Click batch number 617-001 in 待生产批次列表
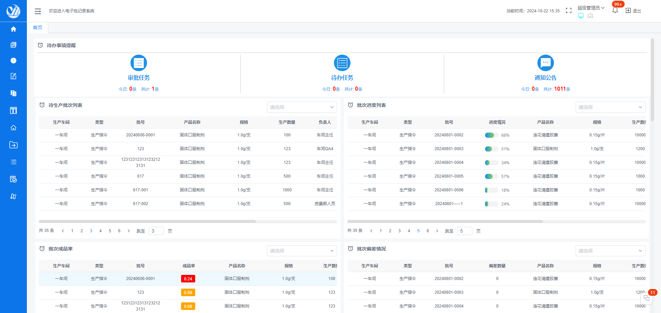 (x=140, y=190)
